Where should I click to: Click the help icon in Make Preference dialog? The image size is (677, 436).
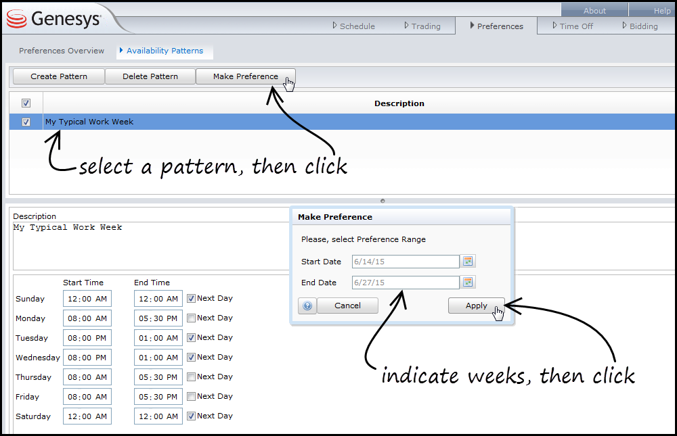pyautogui.click(x=307, y=306)
